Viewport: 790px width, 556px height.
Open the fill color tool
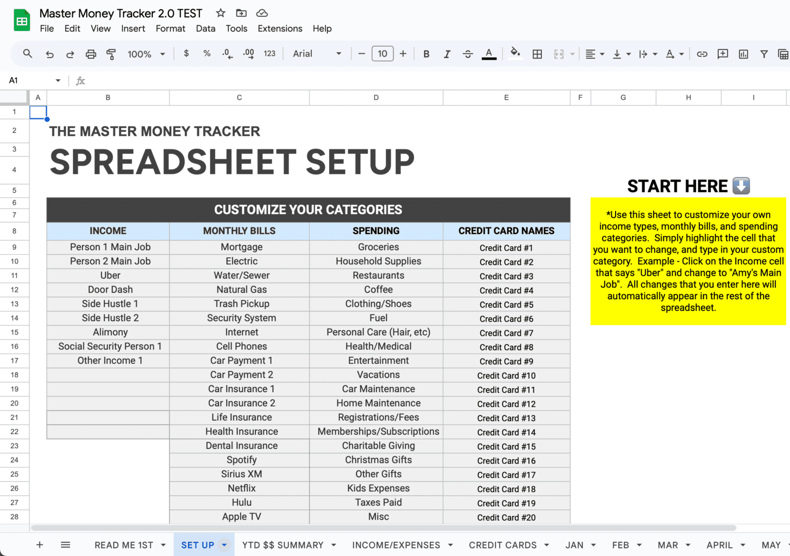coord(515,54)
